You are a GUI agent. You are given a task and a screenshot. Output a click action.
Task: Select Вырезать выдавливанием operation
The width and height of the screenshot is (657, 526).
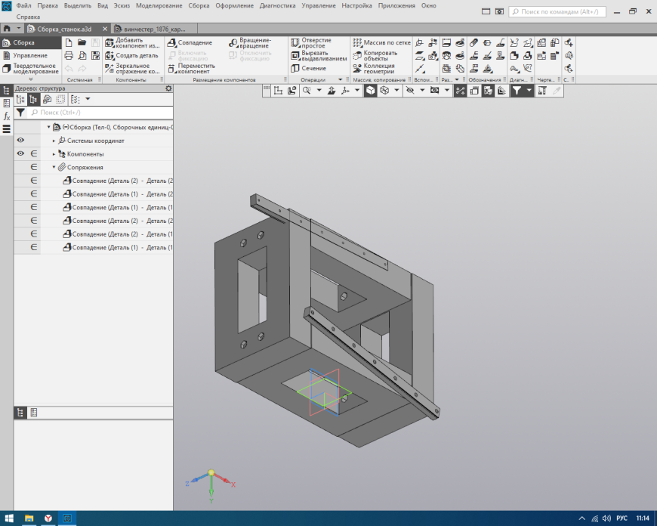pos(319,55)
